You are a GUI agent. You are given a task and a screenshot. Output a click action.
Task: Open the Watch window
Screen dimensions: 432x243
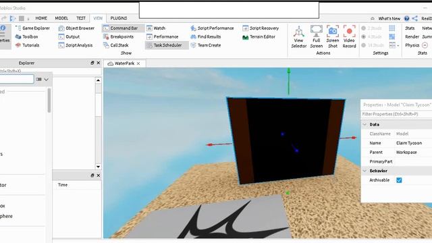[156, 28]
